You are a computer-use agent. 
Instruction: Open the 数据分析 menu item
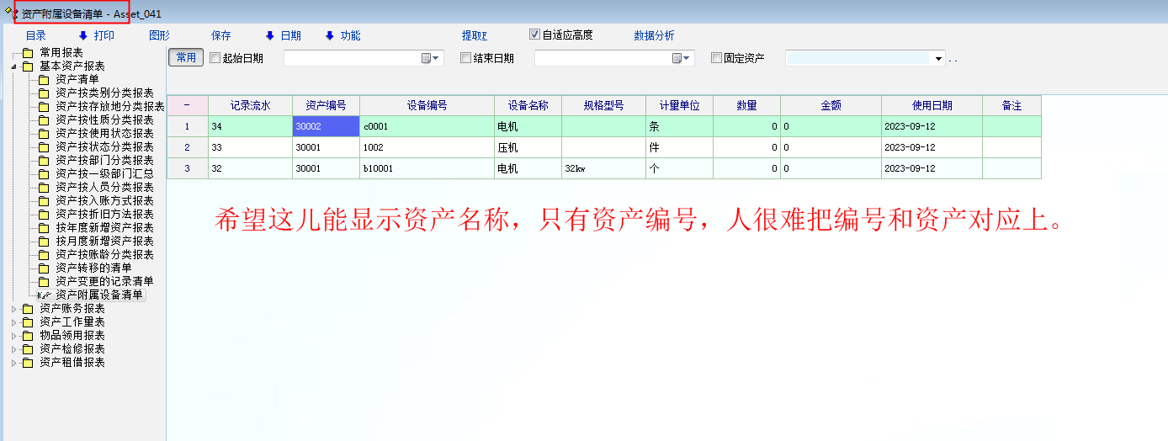coord(654,35)
